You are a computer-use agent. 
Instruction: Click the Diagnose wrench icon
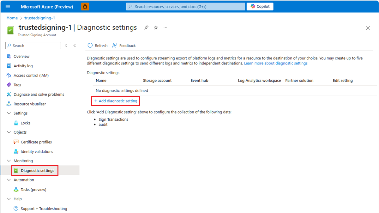9,94
